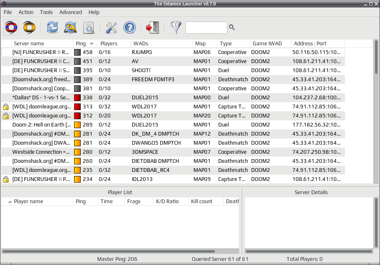
Task: Sort player list by Player name header
Action: [42, 202]
